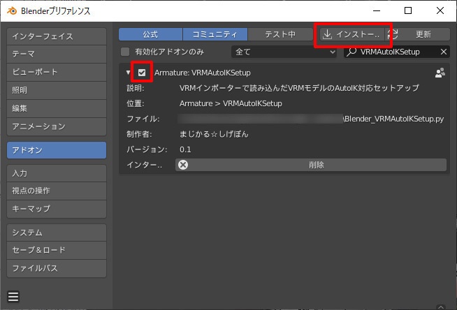Open the hamburger menu at bottom left
457x310 pixels.
click(x=13, y=297)
